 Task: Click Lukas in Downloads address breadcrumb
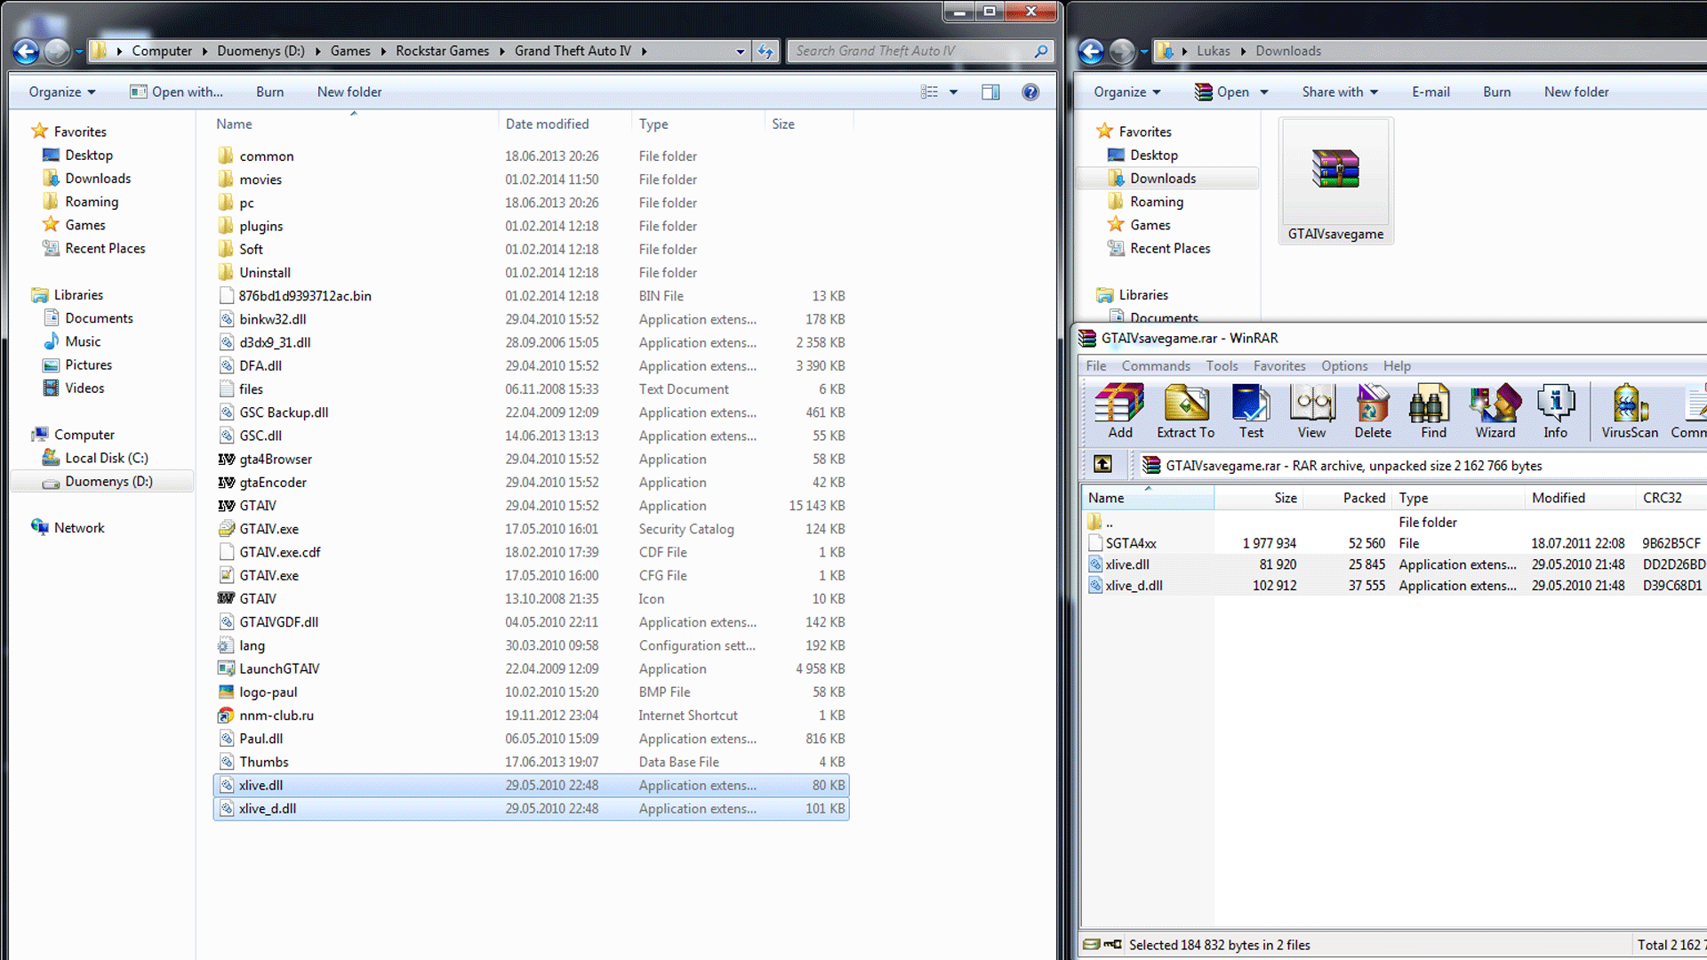click(x=1213, y=52)
